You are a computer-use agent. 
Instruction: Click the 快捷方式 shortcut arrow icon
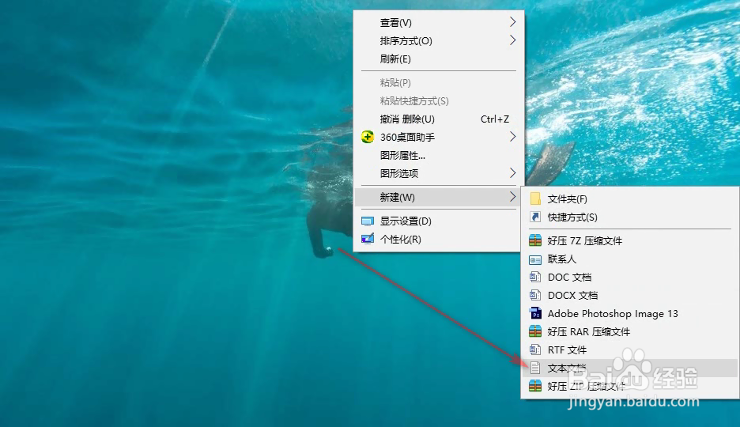(x=535, y=217)
